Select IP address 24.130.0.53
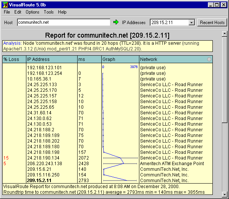Image resolution: width=229 pixels, height=199 pixels. [39, 124]
